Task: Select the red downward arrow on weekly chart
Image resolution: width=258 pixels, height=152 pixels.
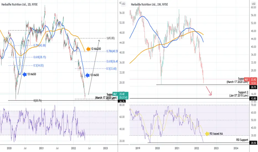Action: 208,91
